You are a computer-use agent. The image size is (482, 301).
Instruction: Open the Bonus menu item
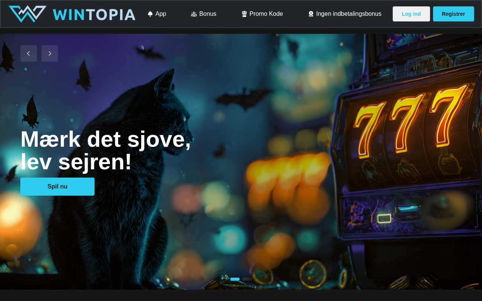point(204,14)
